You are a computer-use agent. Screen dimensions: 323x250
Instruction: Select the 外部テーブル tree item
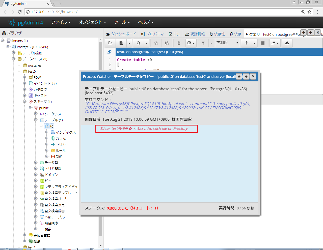tap(55, 217)
